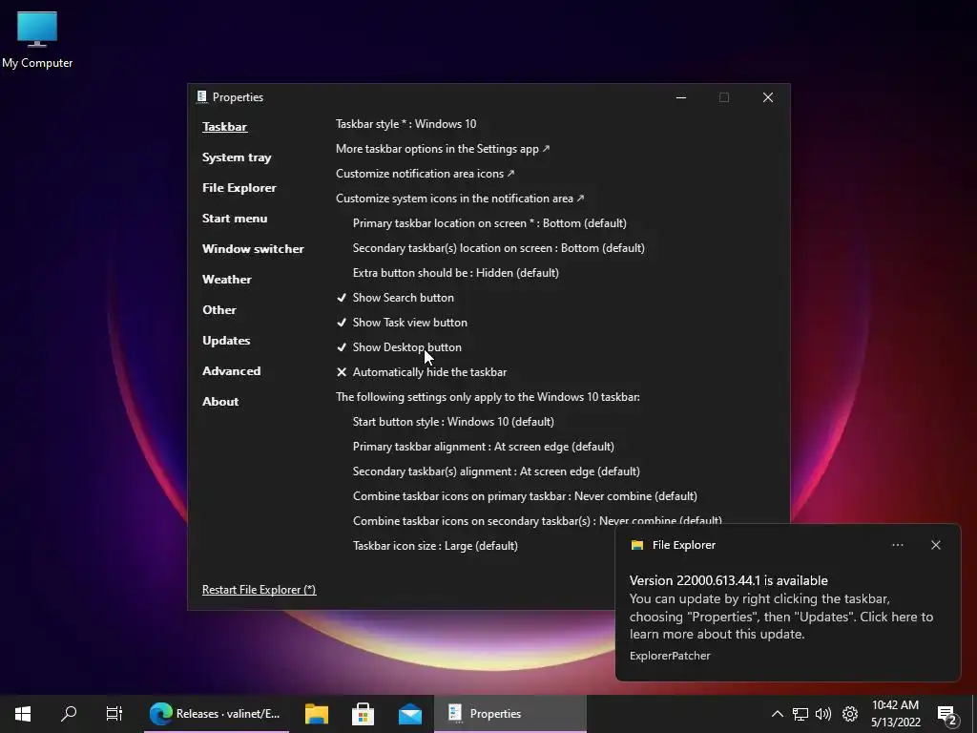Image resolution: width=977 pixels, height=733 pixels.
Task: Click the File Explorer notification folder icon
Action: tap(636, 545)
